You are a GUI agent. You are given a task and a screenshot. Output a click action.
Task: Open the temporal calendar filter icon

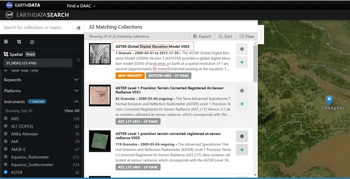6,41
